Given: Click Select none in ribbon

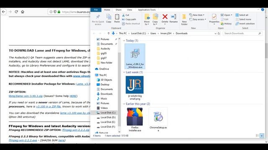Looking at the screenshot, I should click(x=243, y=20).
